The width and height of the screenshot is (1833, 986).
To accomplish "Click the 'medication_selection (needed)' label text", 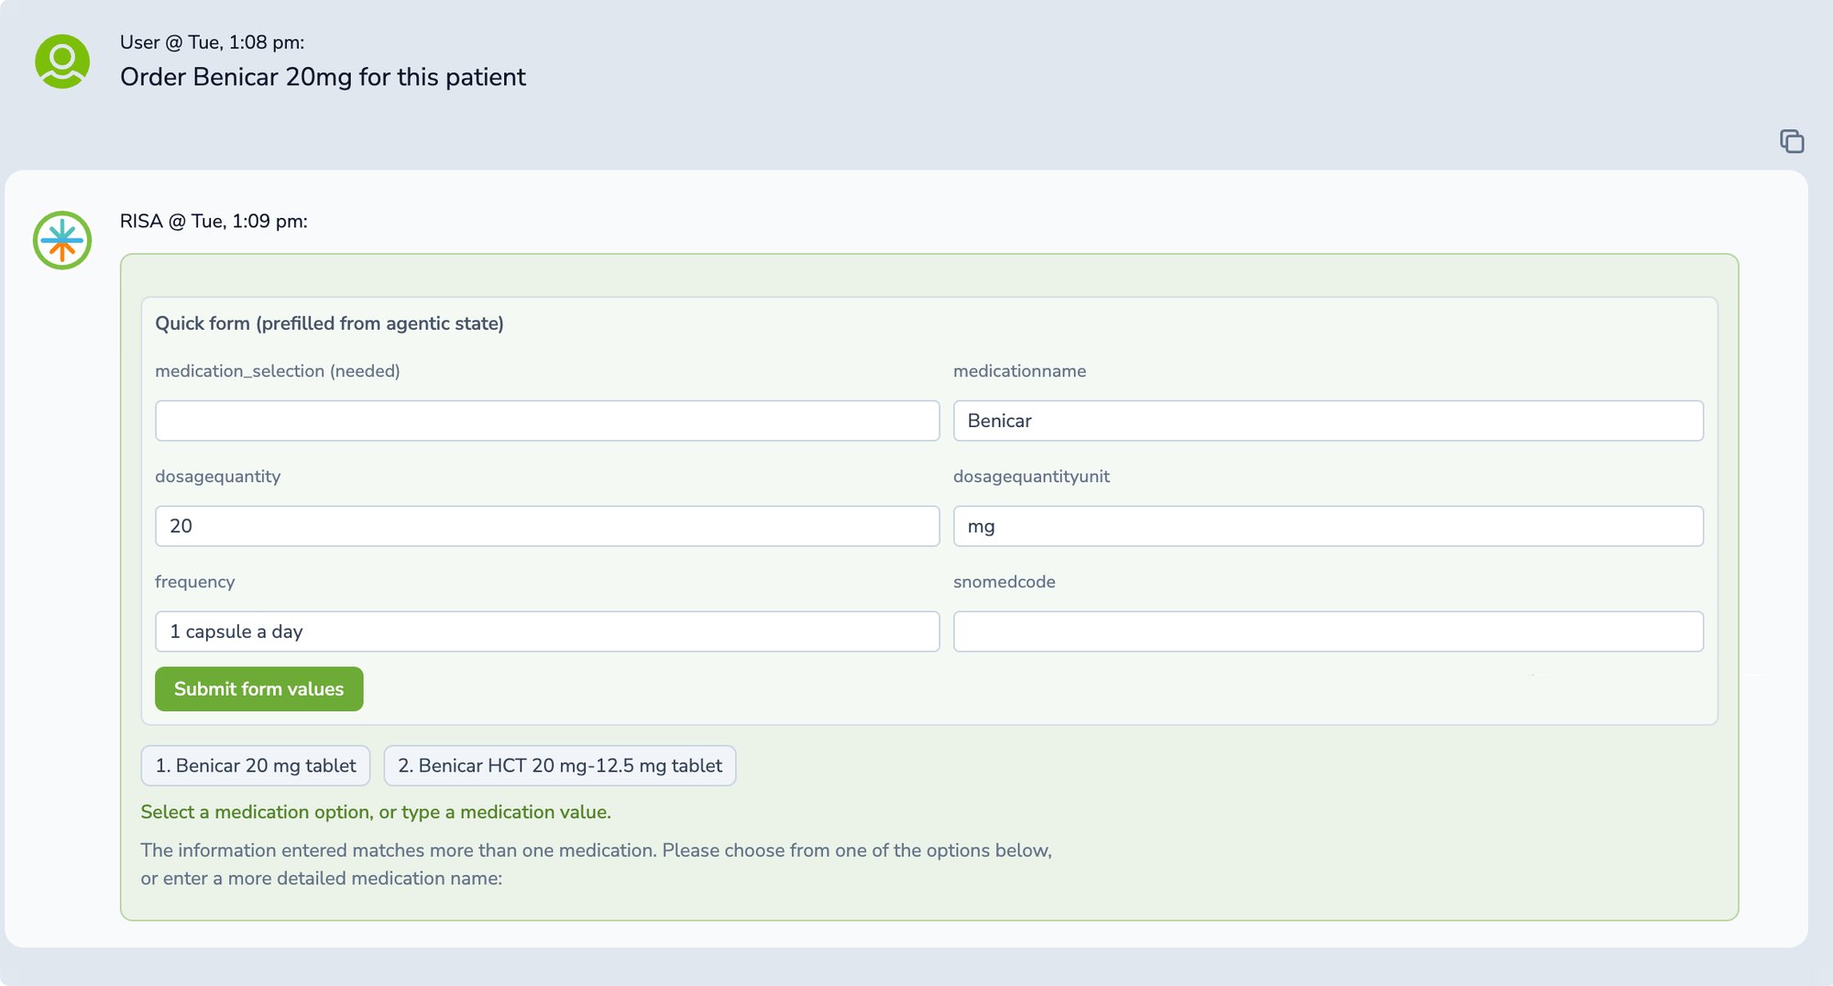I will pyautogui.click(x=278, y=371).
